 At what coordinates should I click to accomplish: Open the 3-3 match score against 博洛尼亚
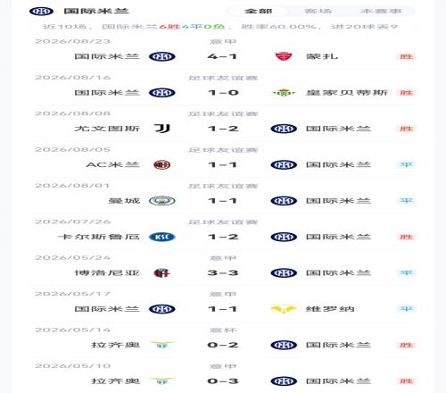[x=223, y=273]
